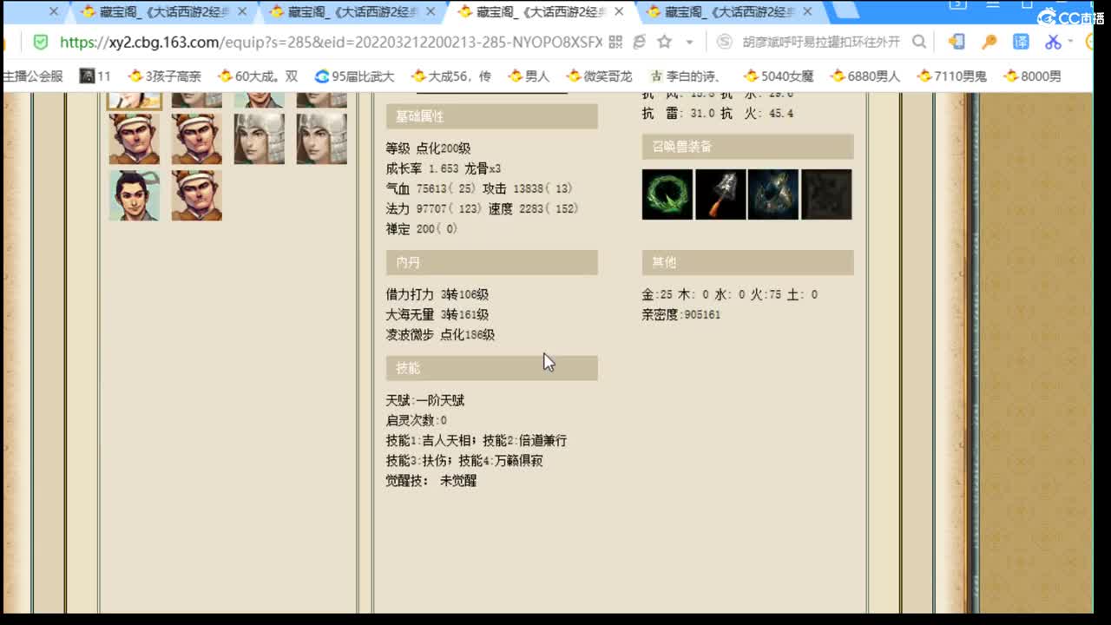
Task: Click the 成长率 1.653 龙骨x3 line
Action: [444, 168]
